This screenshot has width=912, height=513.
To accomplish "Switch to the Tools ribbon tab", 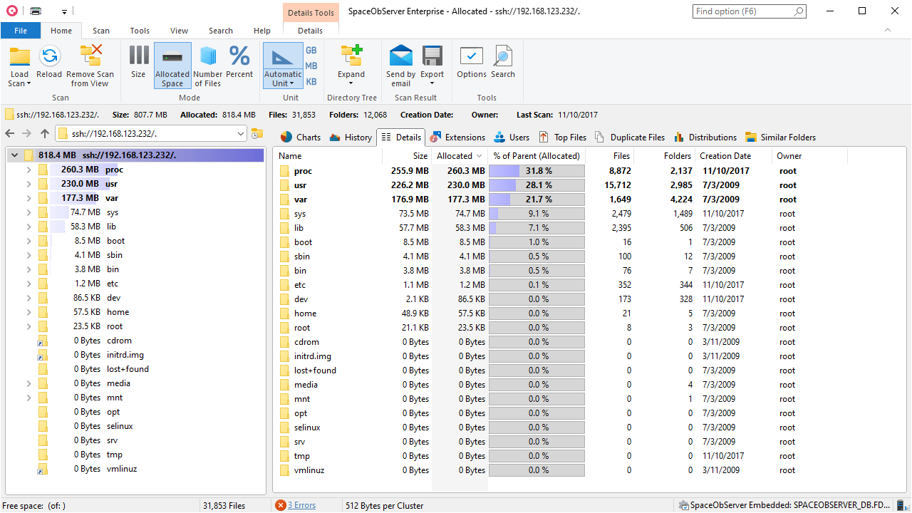I will 140,31.
